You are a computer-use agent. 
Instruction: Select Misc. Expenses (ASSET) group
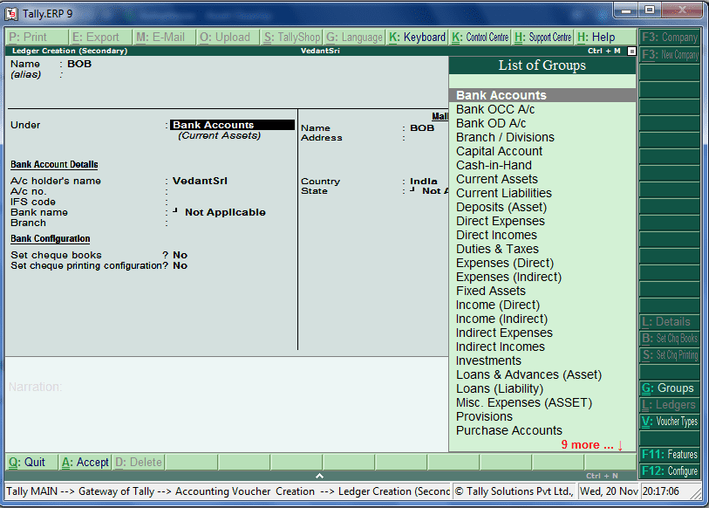(542, 403)
